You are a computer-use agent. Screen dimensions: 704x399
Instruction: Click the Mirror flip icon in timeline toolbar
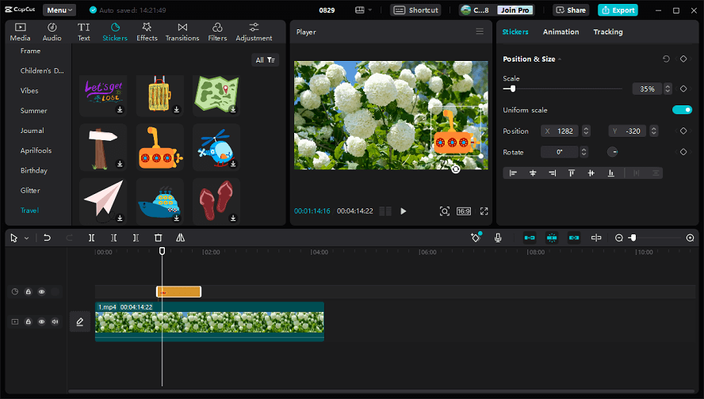(x=180, y=237)
